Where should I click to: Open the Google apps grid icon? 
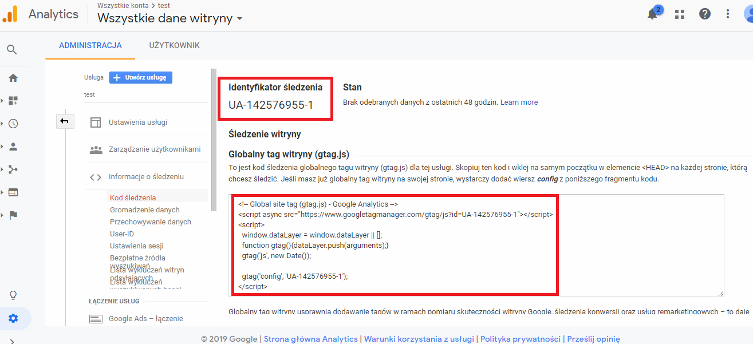click(680, 14)
